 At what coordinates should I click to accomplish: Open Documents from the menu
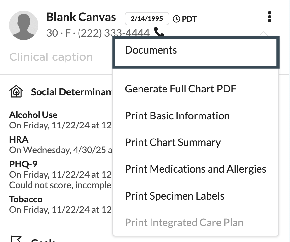(x=151, y=50)
